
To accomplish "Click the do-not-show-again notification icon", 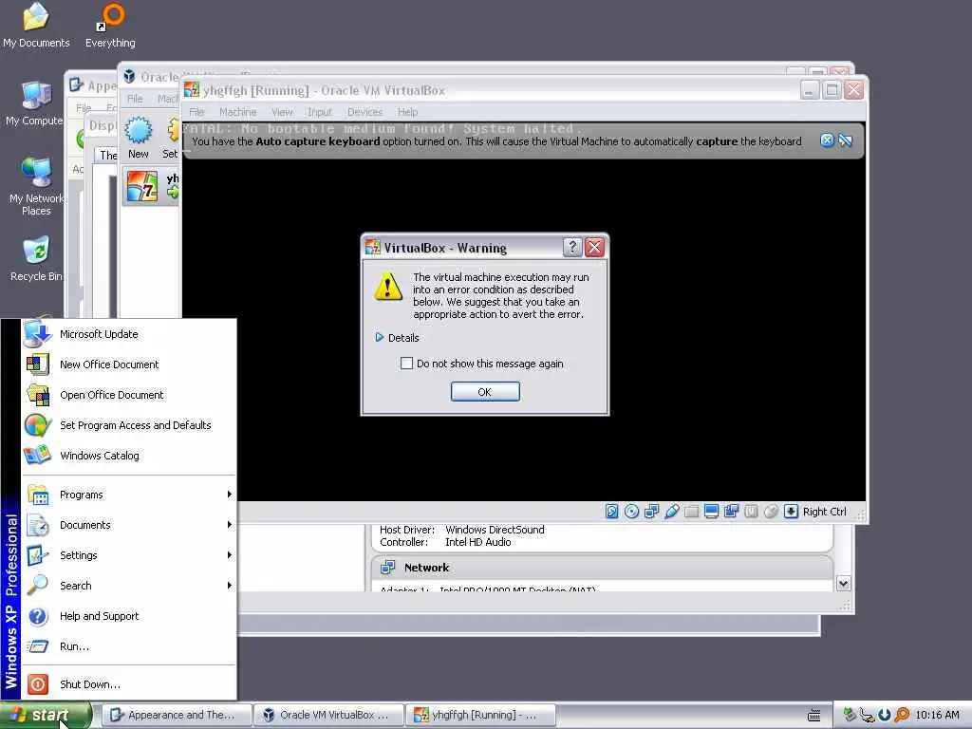I will pos(846,140).
